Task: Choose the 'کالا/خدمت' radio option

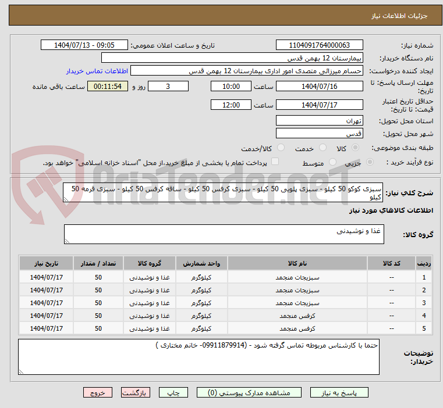Action: (x=281, y=148)
